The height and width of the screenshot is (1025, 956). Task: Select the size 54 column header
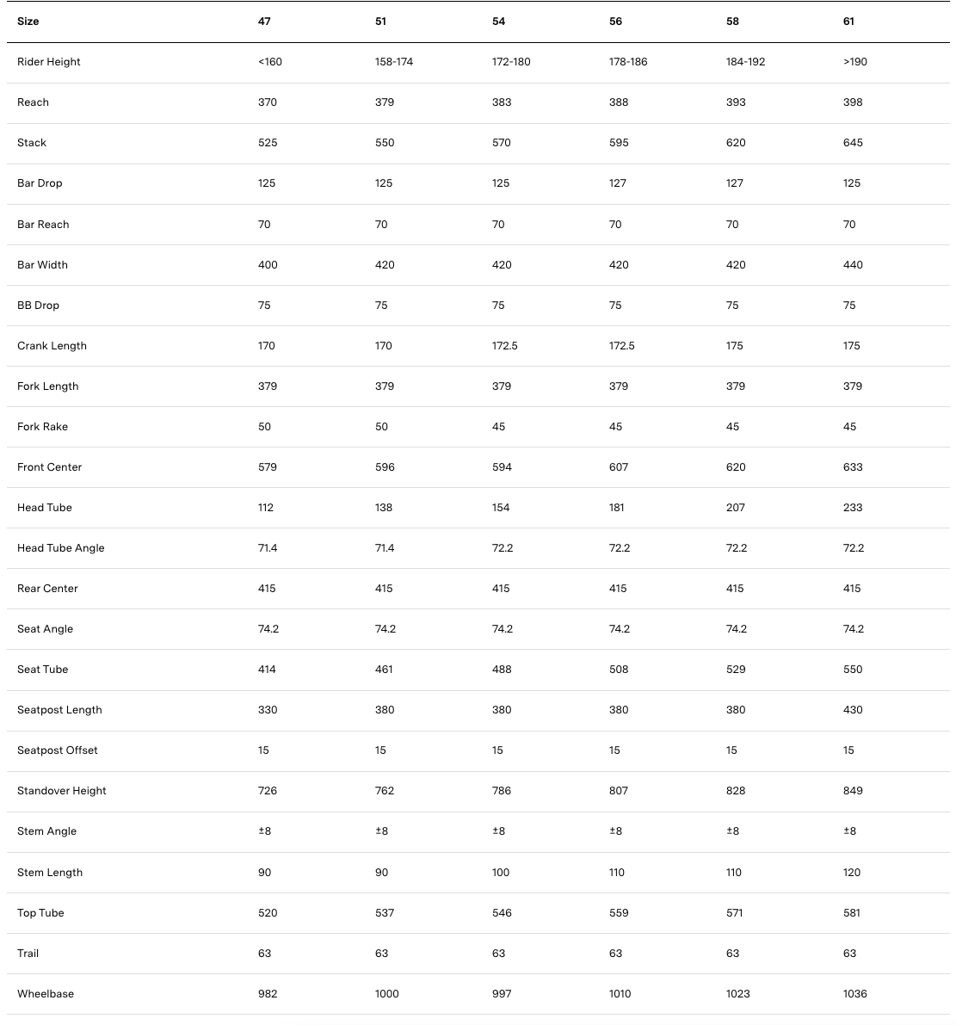(x=498, y=22)
